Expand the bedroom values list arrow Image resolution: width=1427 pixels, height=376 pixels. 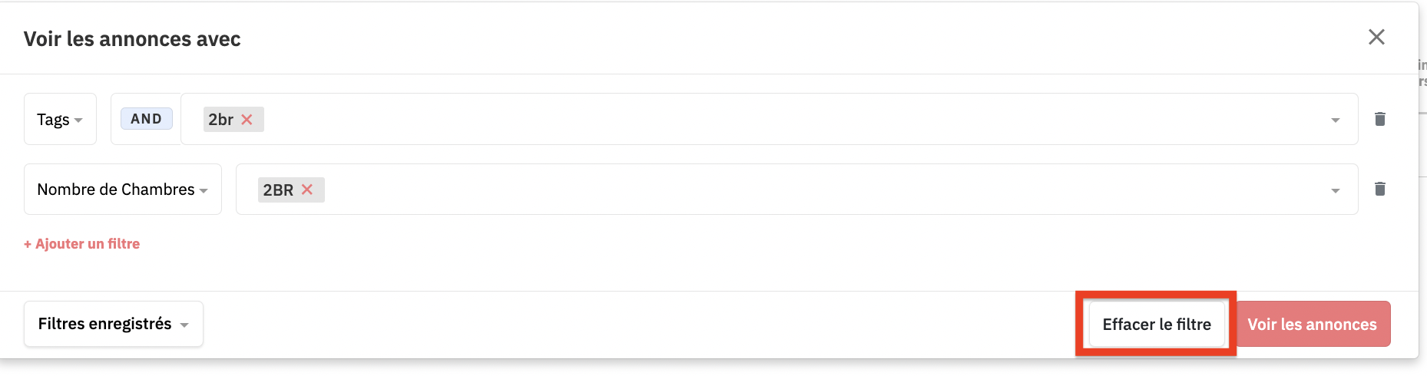click(x=1335, y=190)
